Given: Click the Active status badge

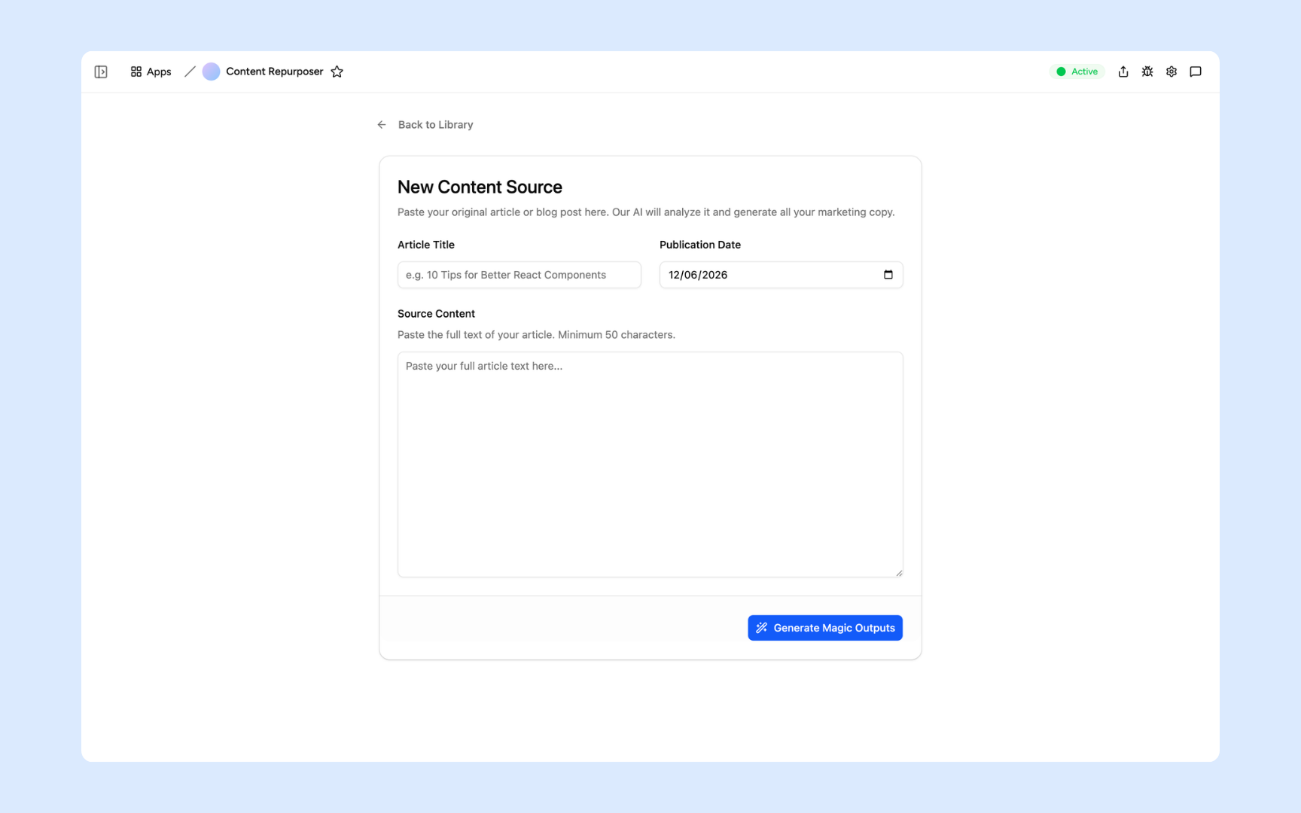Looking at the screenshot, I should 1077,72.
